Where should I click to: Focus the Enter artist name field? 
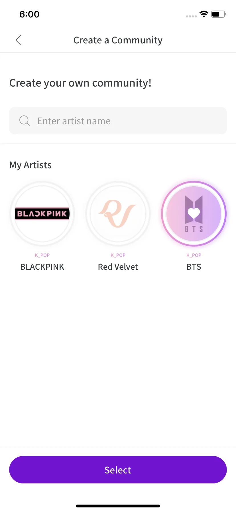click(125, 121)
